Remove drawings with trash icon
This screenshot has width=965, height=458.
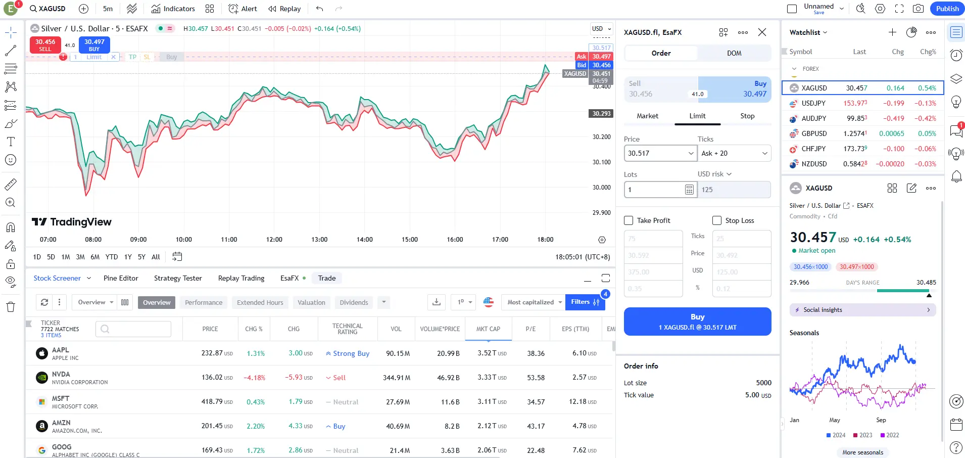pyautogui.click(x=11, y=307)
